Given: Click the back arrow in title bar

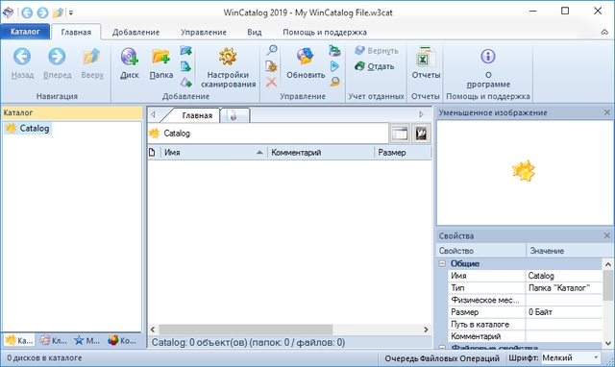Looking at the screenshot, I should pos(27,12).
